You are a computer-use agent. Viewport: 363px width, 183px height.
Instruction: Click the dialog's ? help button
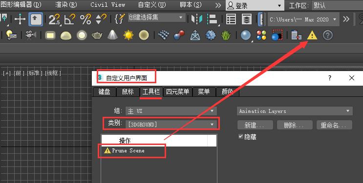pos(330,78)
